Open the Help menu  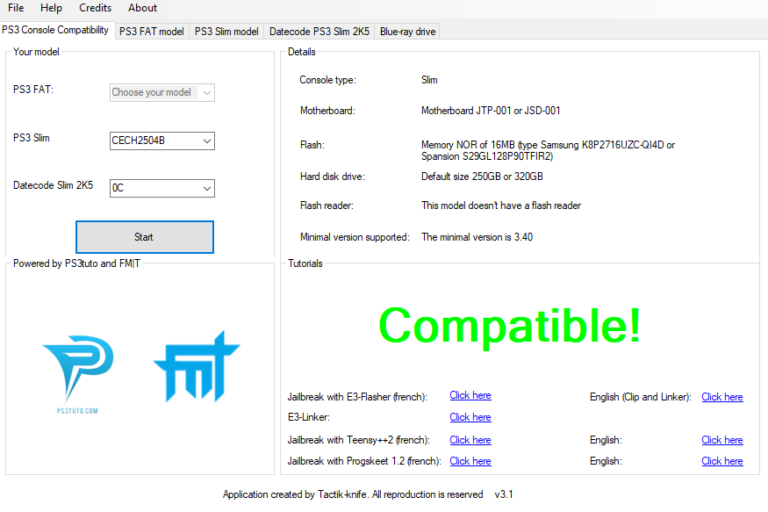coord(51,8)
